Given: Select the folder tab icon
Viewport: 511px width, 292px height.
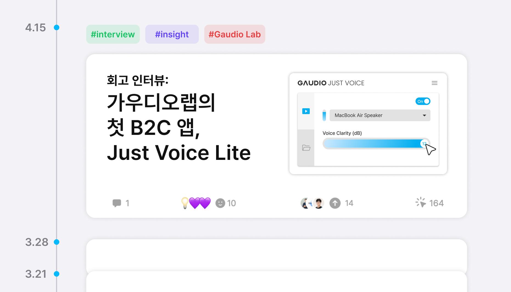Looking at the screenshot, I should tap(306, 148).
